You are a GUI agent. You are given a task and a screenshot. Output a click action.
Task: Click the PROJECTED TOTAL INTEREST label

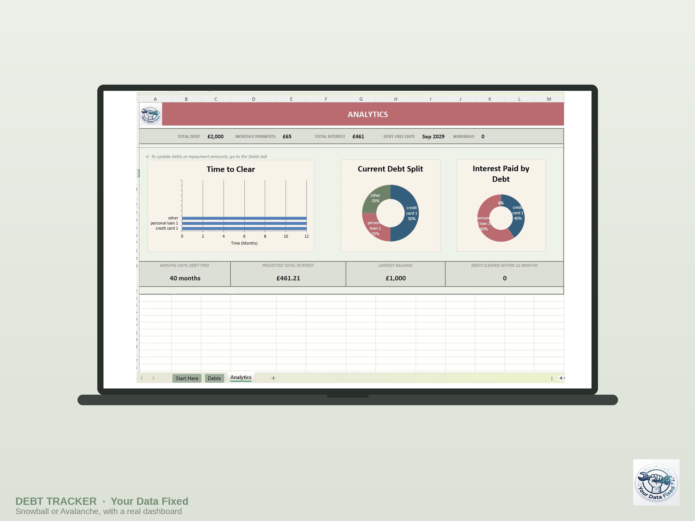(288, 265)
